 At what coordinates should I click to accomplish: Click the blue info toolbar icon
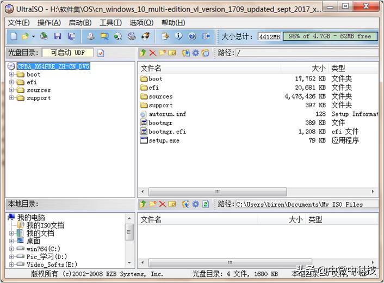tap(178, 36)
